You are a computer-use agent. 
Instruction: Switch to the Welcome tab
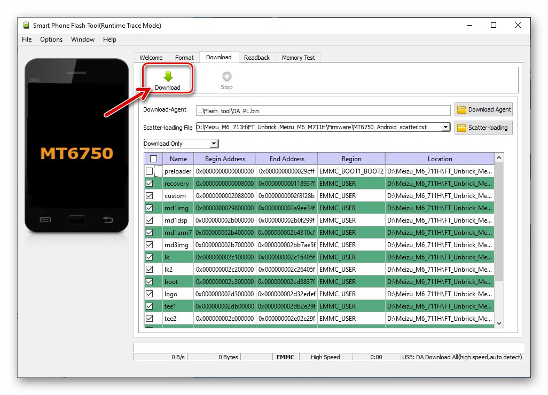(x=151, y=58)
